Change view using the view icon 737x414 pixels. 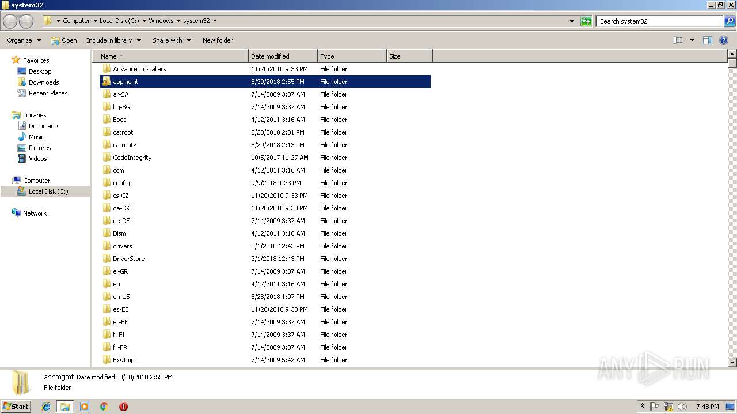pyautogui.click(x=678, y=40)
